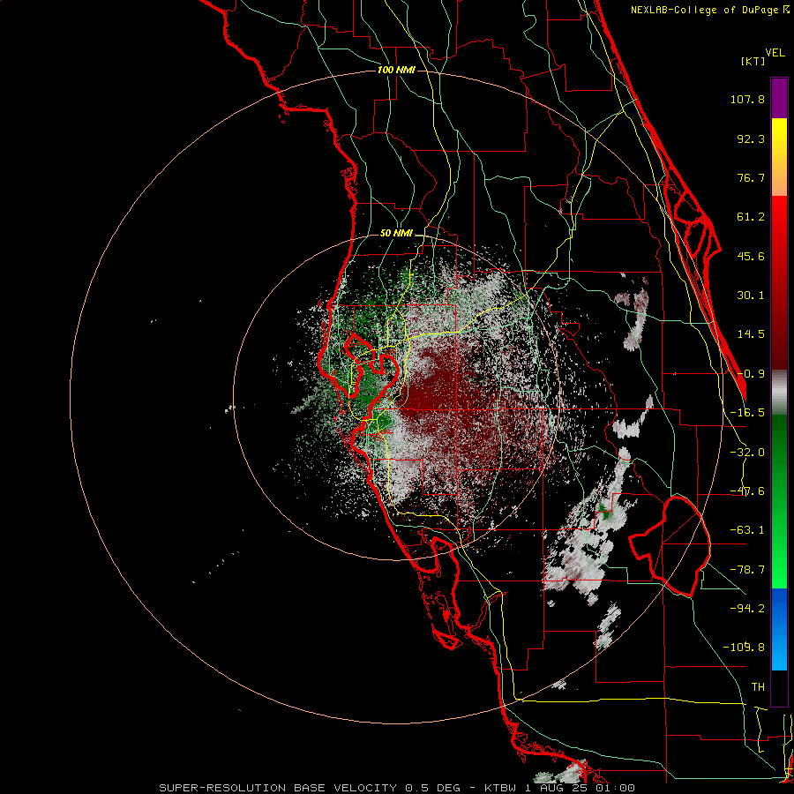This screenshot has height=794, width=794.
Task: Click the VEL legend title
Action: tap(775, 53)
